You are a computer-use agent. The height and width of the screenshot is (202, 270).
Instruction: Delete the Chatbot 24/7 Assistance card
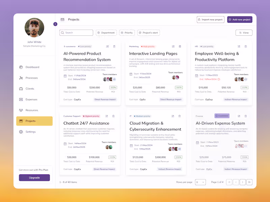tap(113, 116)
